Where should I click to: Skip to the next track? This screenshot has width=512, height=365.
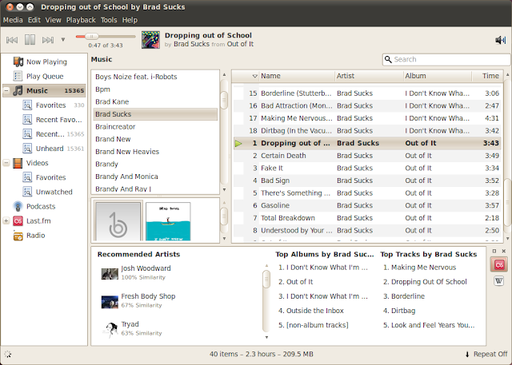click(x=48, y=40)
